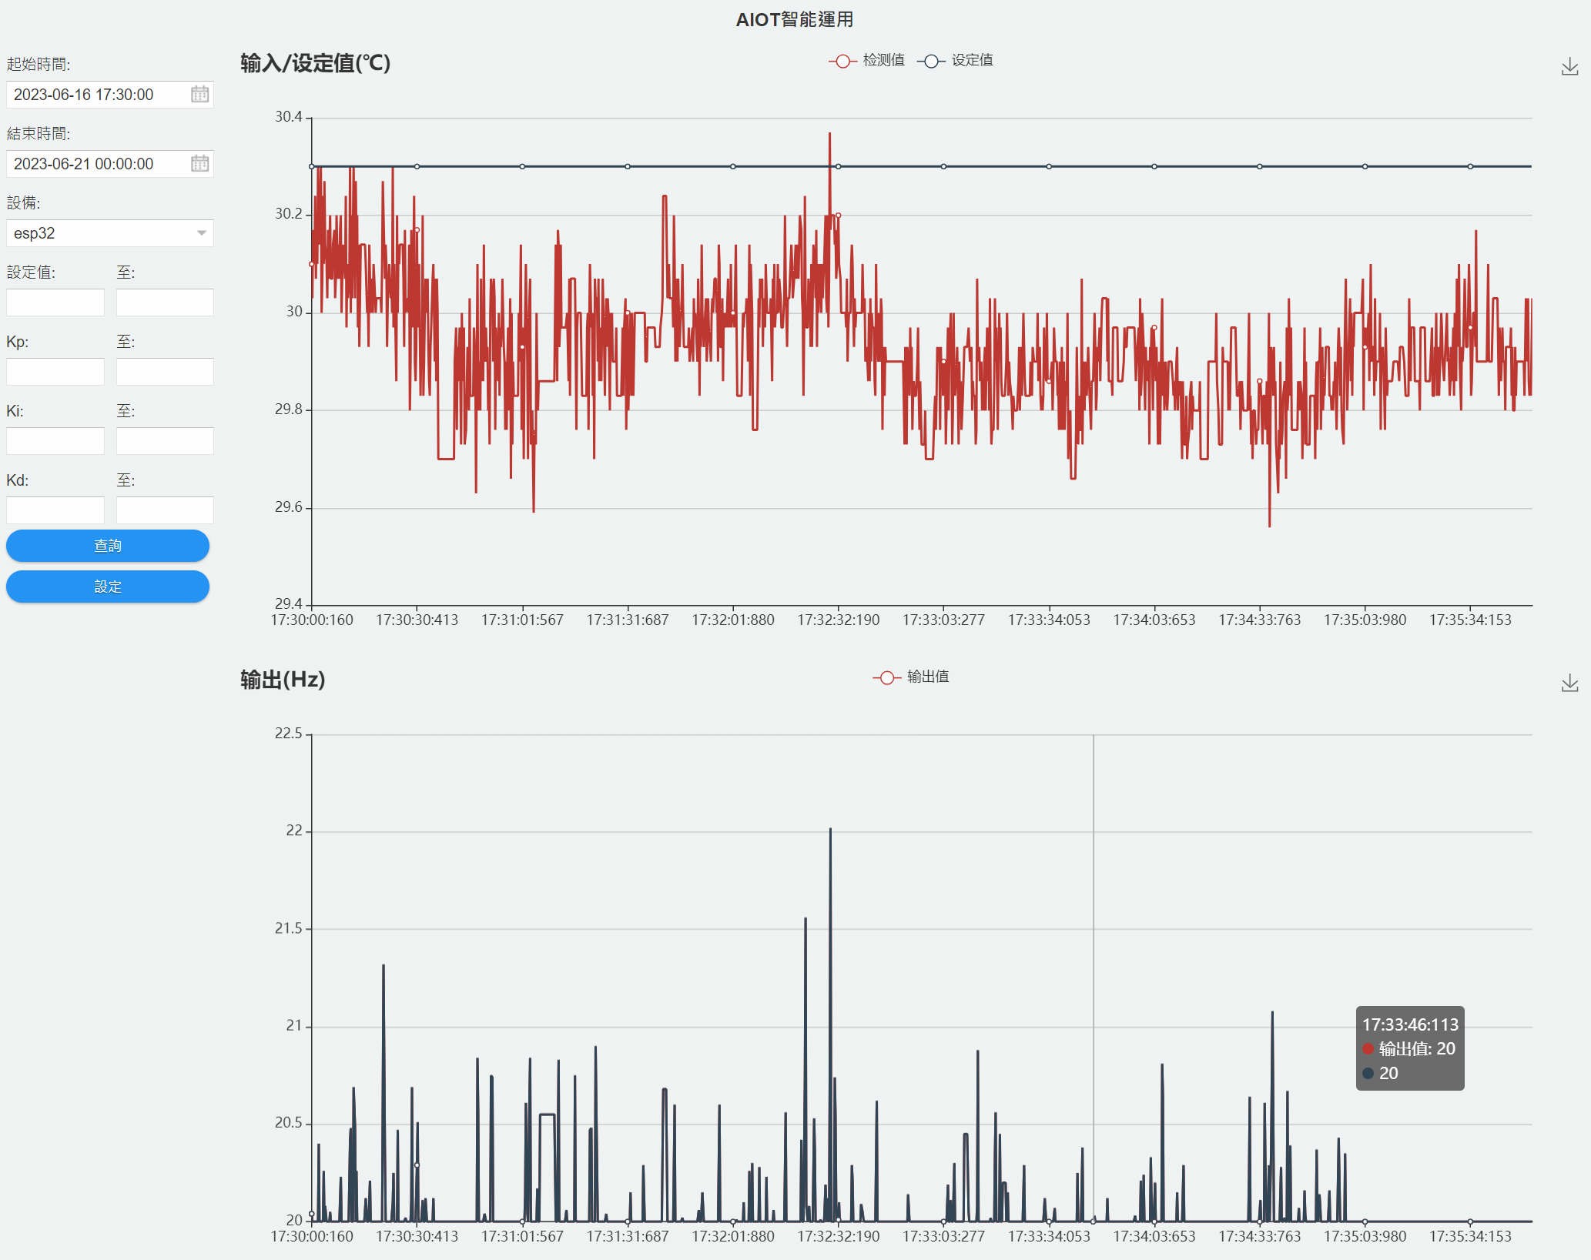The image size is (1591, 1260).
Task: Focus the Kd minimum input box
Action: pyautogui.click(x=55, y=510)
